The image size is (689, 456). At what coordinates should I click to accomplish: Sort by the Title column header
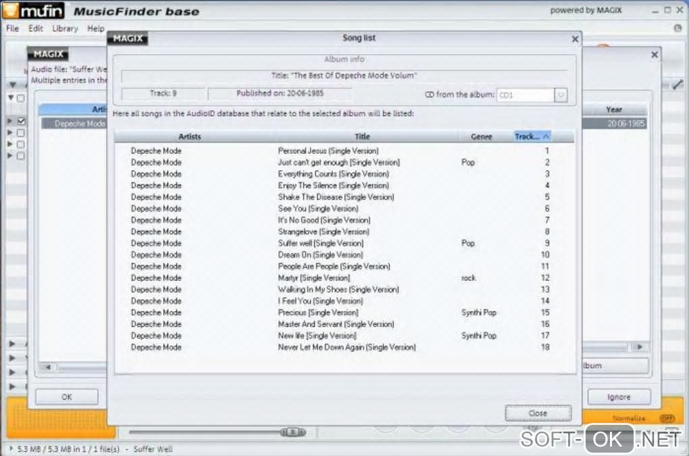point(362,136)
